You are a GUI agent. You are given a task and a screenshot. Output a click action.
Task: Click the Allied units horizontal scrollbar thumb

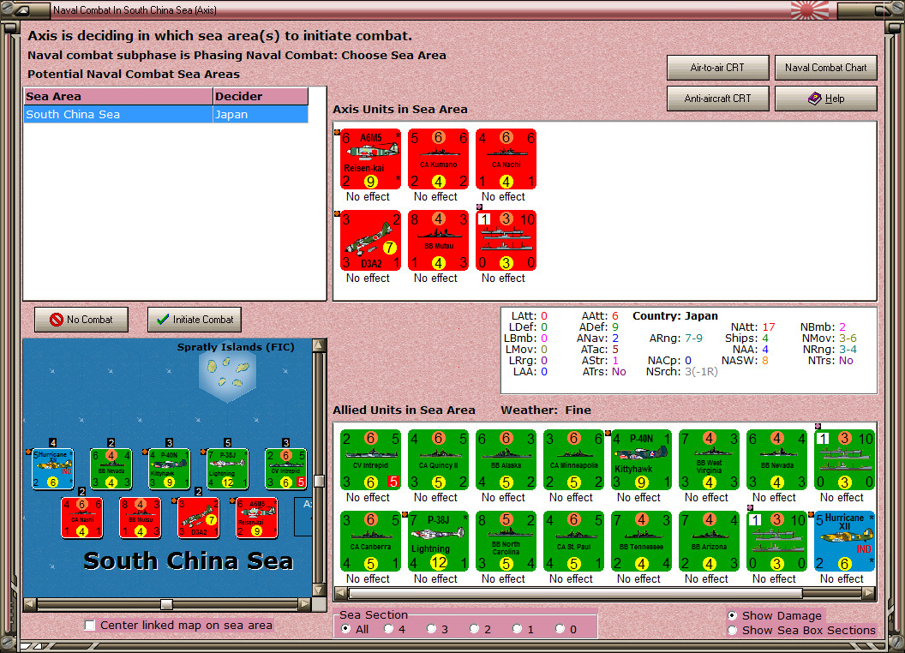point(576,593)
